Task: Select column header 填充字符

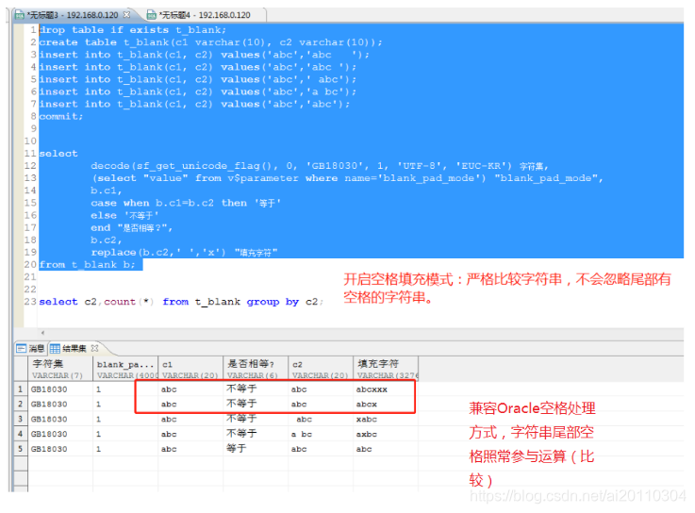Action: (x=386, y=369)
